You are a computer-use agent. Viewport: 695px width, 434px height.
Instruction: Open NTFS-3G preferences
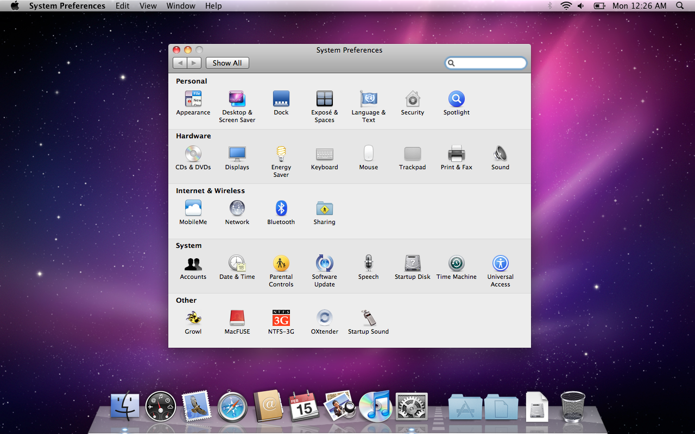tap(281, 318)
